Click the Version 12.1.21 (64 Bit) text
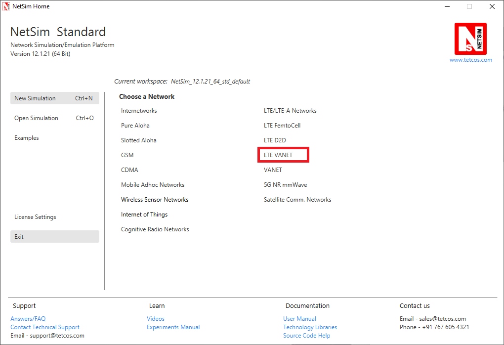The height and width of the screenshot is (345, 504). click(40, 54)
